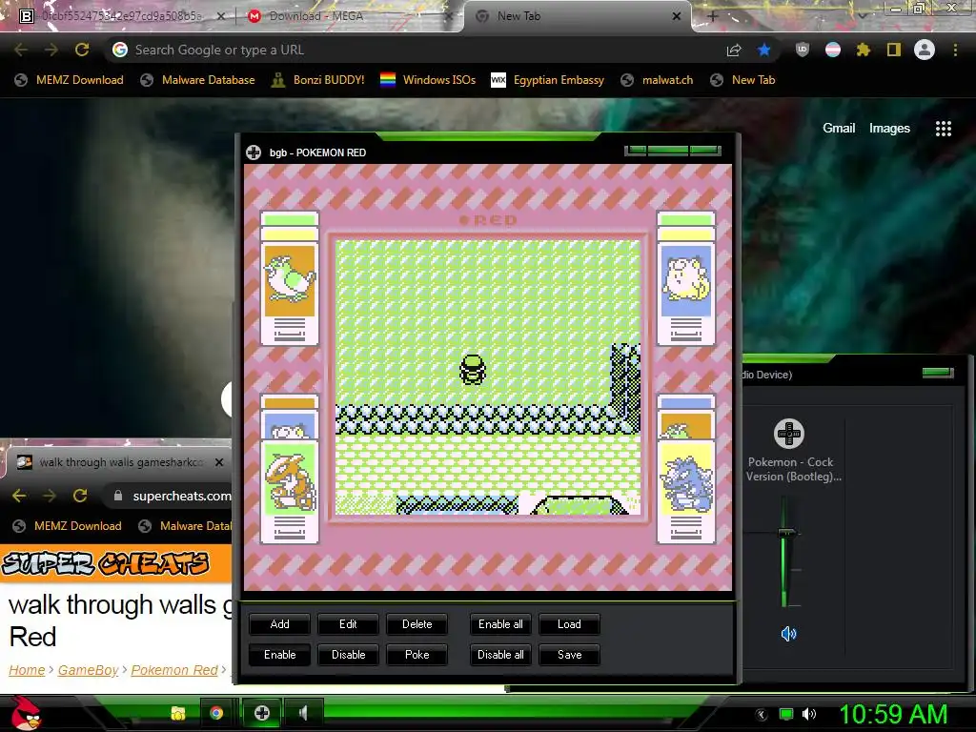The image size is (976, 732).
Task: Close the New Tab tab
Action: coord(677,16)
